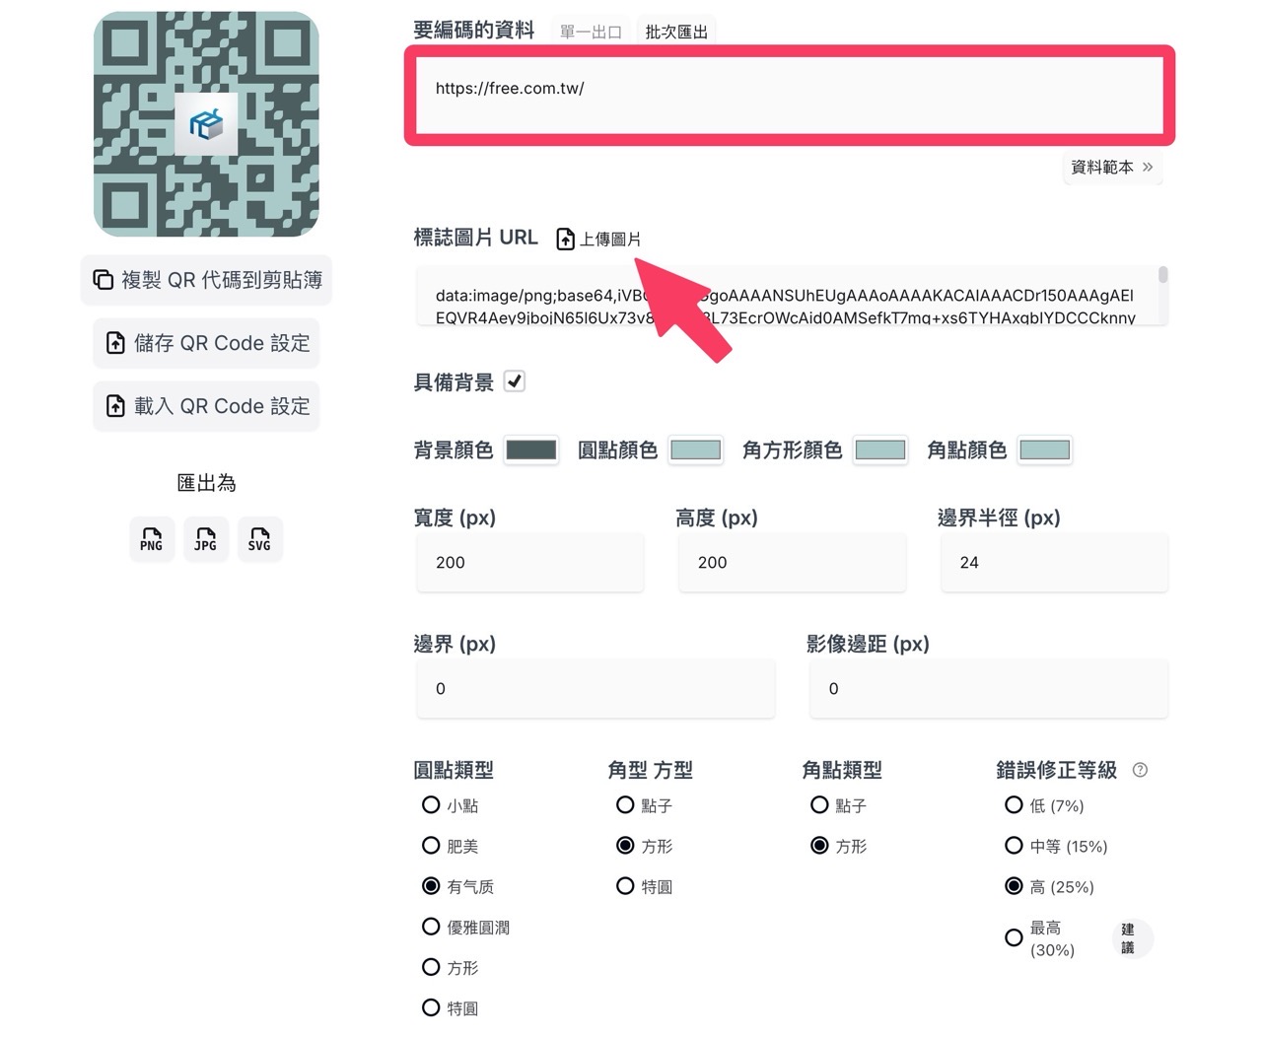Select 方形 under 角型 方型
Viewport: 1262px width, 1037px height.
[625, 846]
